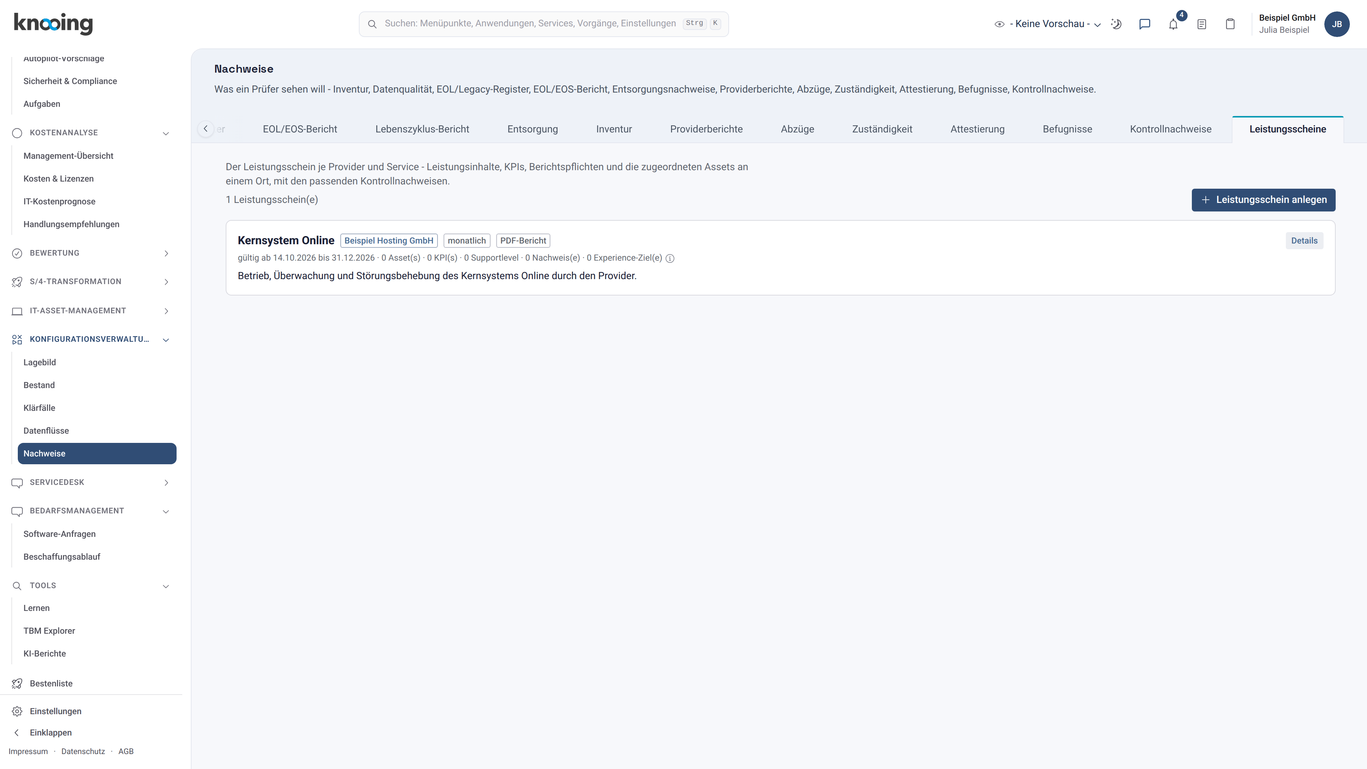Screen dimensions: 1367x769
Task: Open notifications bell with badge 4
Action: click(x=1173, y=24)
